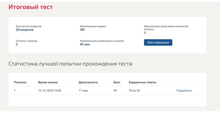Click the start time 12-12-2024 15:46
The height and width of the screenshot is (114, 222).
(50, 90)
